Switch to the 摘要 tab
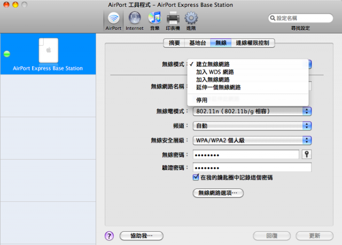Viewport: 342px width, 245px height. tap(174, 43)
